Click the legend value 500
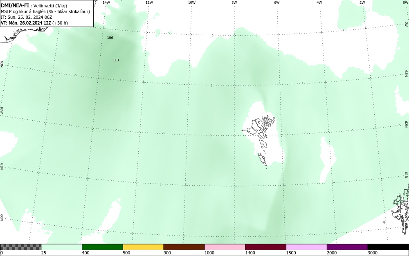The height and width of the screenshot is (256, 409). (126, 253)
